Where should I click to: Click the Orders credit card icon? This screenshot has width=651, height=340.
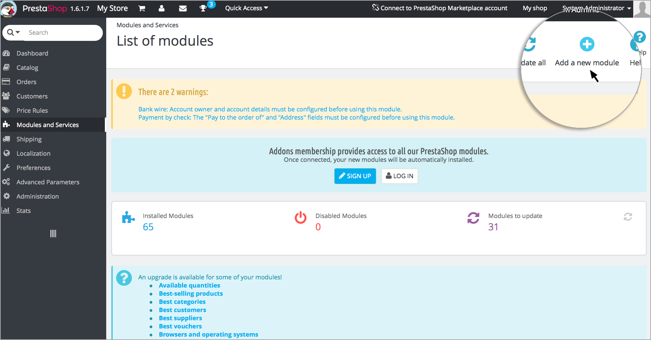(6, 82)
